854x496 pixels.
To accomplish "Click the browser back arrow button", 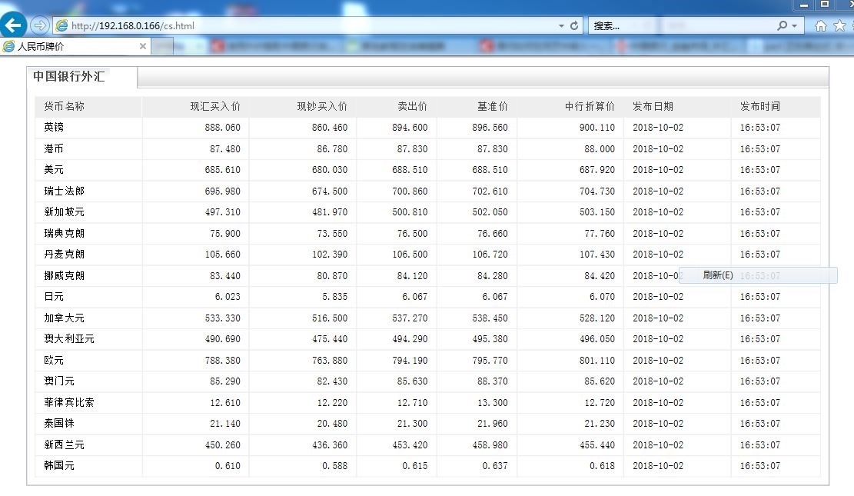I will tap(12, 25).
